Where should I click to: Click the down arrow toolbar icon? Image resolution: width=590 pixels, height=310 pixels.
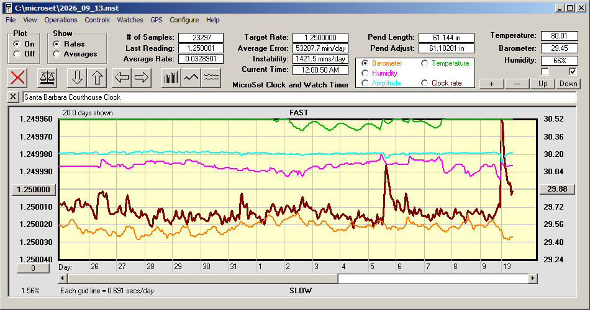point(77,77)
